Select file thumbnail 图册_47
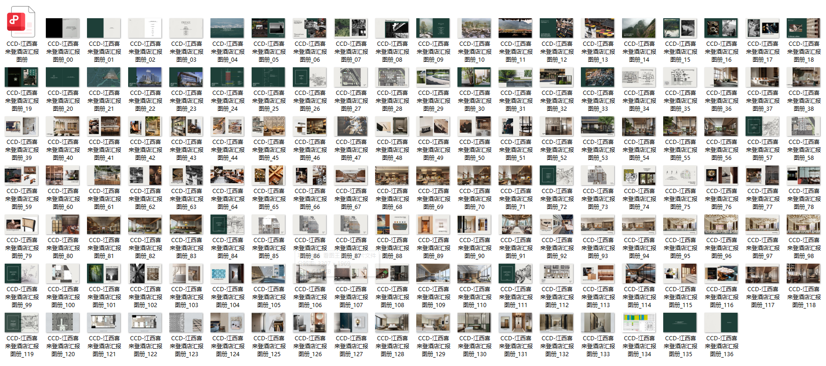The image size is (826, 366). pos(351,126)
